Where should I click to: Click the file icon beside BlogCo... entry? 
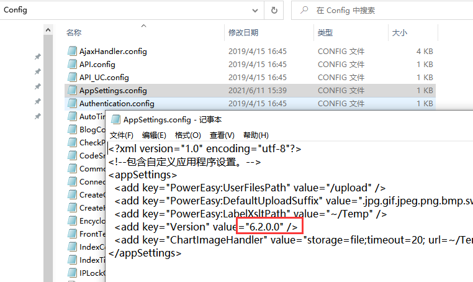[x=72, y=129]
